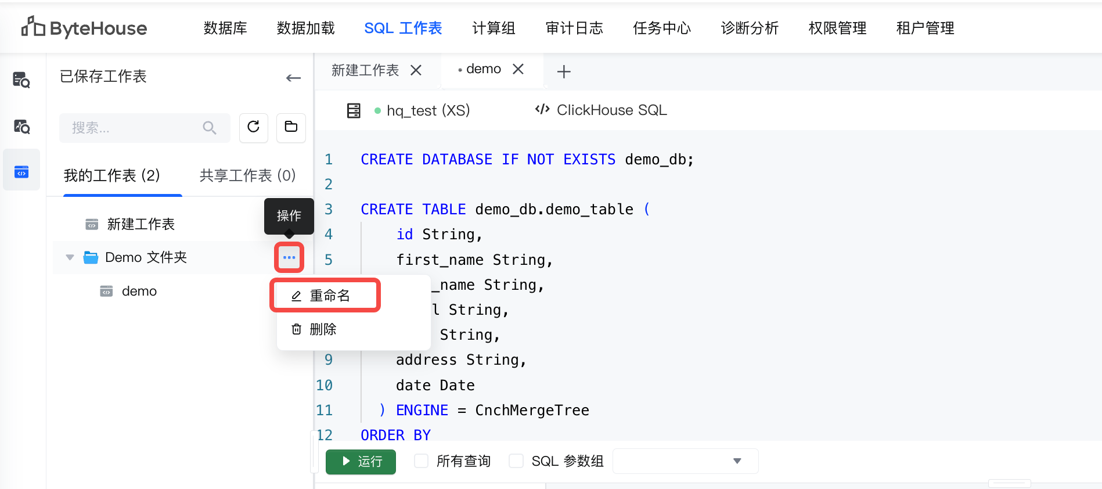Add a new worksheet tab with plus
This screenshot has width=1102, height=489.
[x=563, y=71]
